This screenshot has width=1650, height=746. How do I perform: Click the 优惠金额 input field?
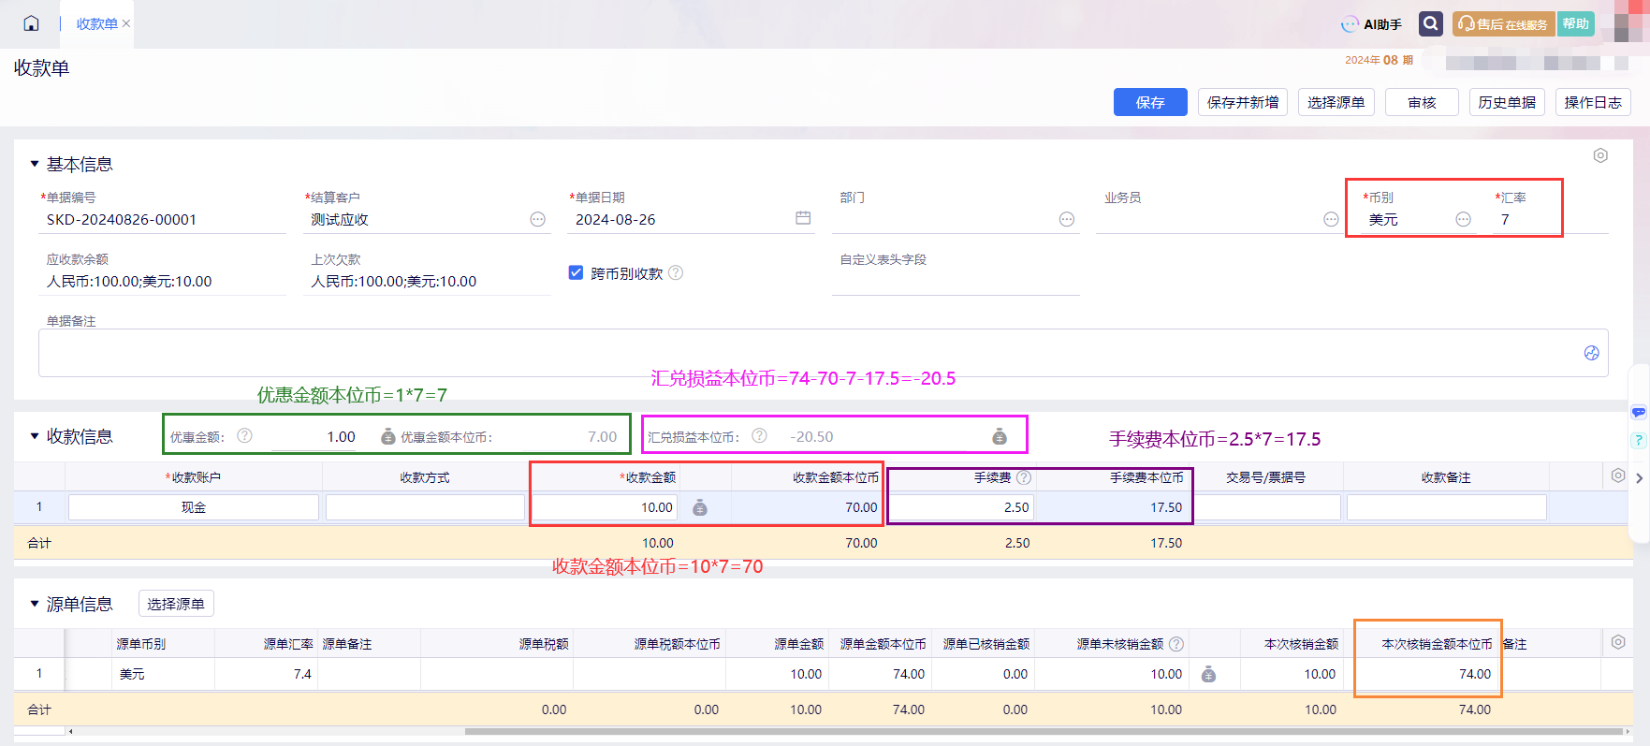314,436
